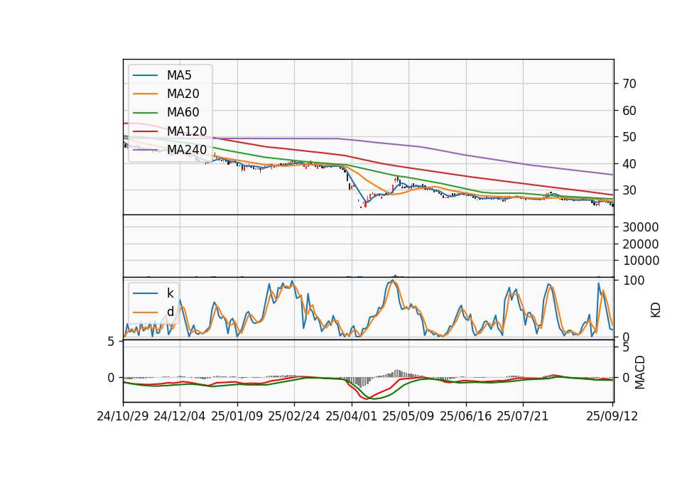
Task: Click the KD axis value 100
Action: pos(634,281)
